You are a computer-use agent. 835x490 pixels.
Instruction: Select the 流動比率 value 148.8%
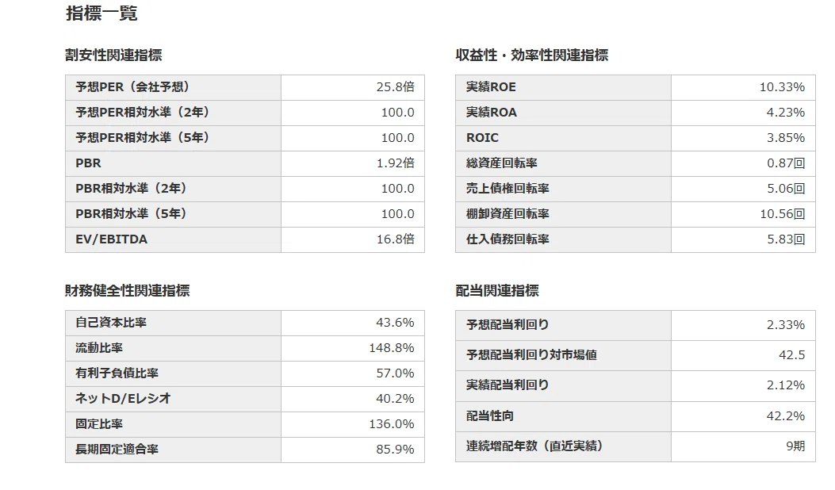pos(392,348)
